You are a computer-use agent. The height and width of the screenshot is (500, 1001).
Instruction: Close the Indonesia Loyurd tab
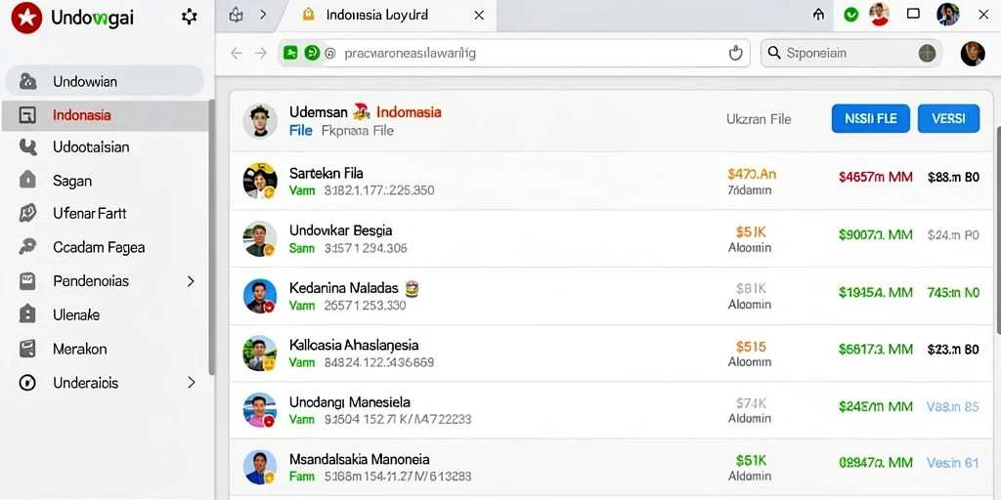point(479,15)
